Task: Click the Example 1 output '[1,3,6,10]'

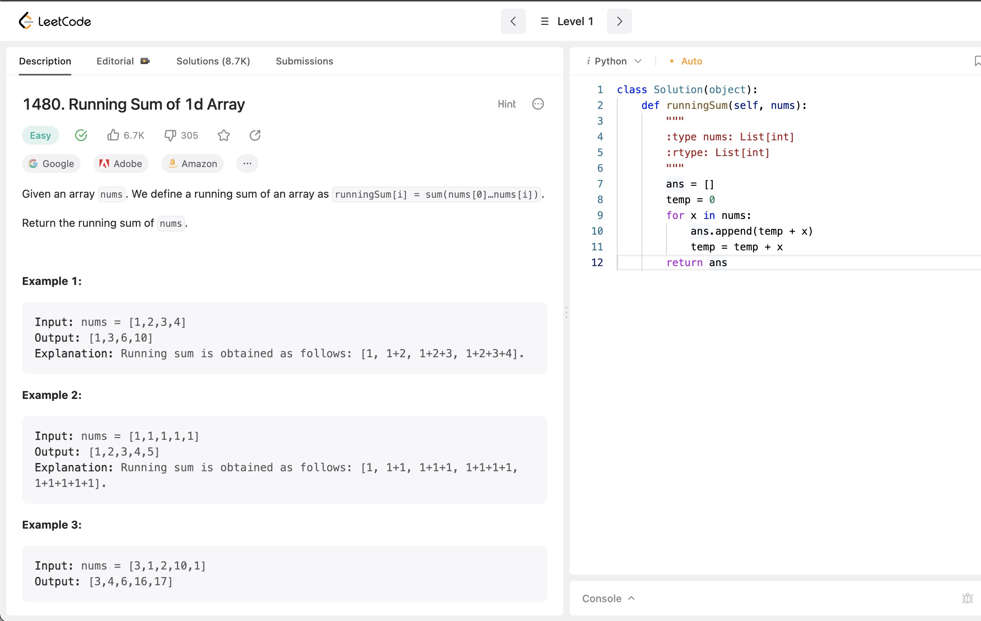Action: [x=121, y=338]
